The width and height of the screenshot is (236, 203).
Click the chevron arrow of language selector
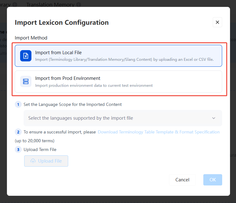pyautogui.click(x=214, y=118)
